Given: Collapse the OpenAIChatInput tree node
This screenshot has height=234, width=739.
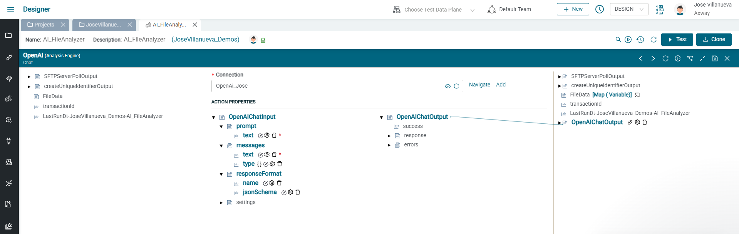Looking at the screenshot, I should 214,117.
